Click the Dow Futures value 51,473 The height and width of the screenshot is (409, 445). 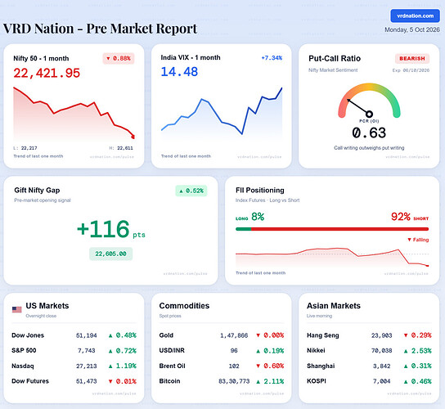tap(87, 381)
